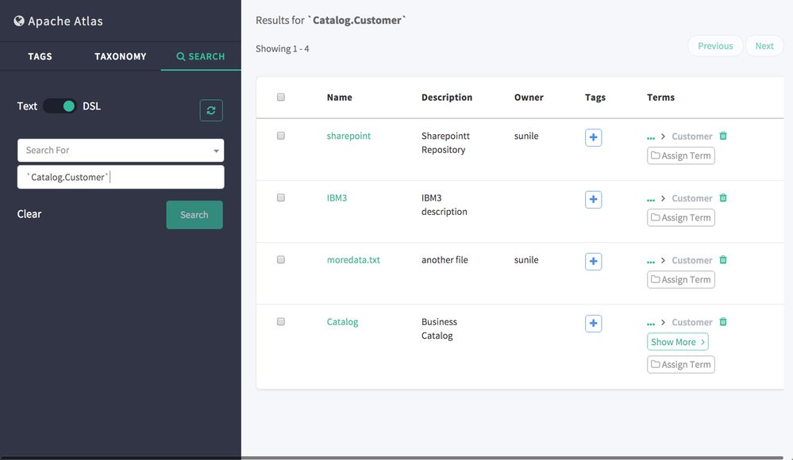Tick the checkbox for moredata.txt
793x460 pixels.
(x=281, y=259)
